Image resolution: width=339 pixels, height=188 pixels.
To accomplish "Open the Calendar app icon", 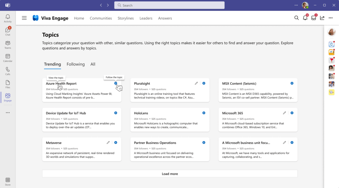I will click(x=8, y=58).
